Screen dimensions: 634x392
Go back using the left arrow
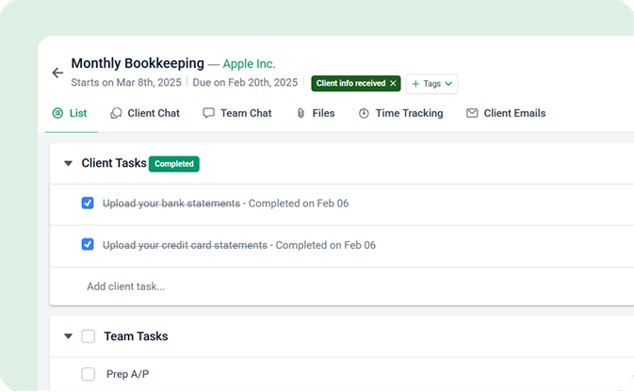(x=57, y=73)
